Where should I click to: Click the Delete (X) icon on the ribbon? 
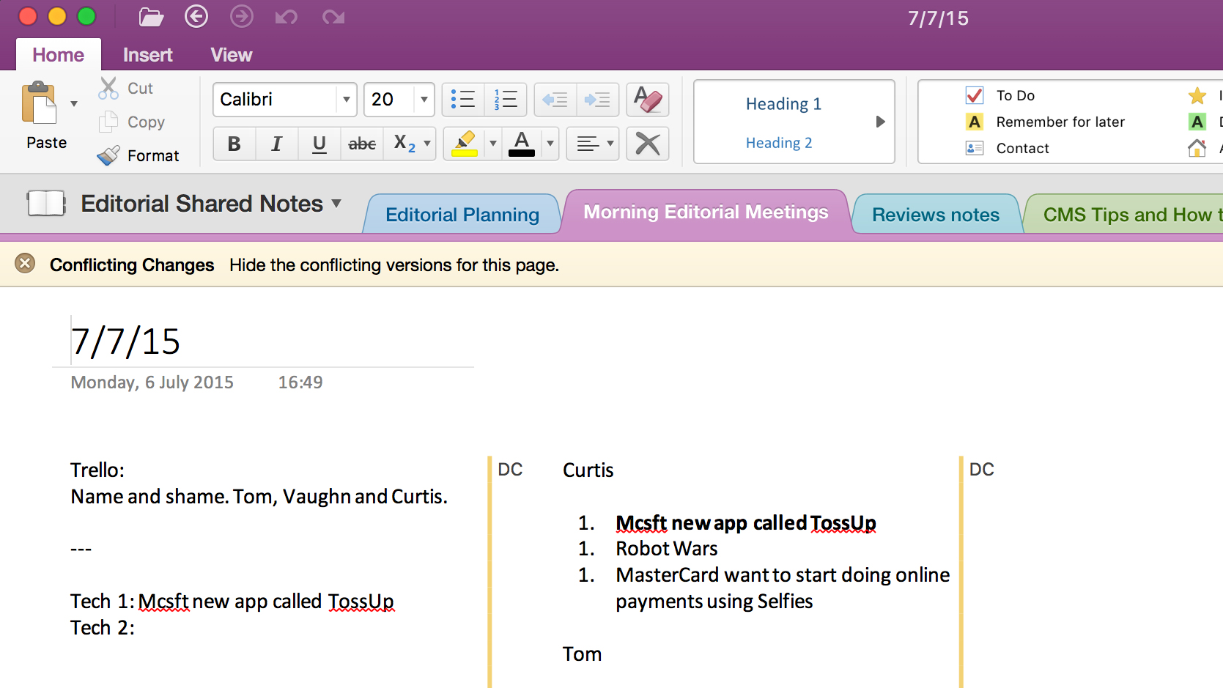tap(646, 144)
